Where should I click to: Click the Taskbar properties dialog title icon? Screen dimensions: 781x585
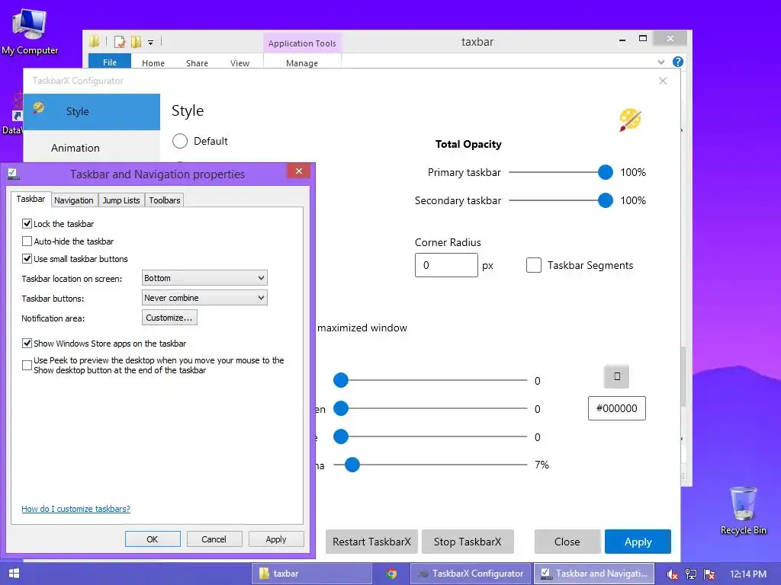14,174
